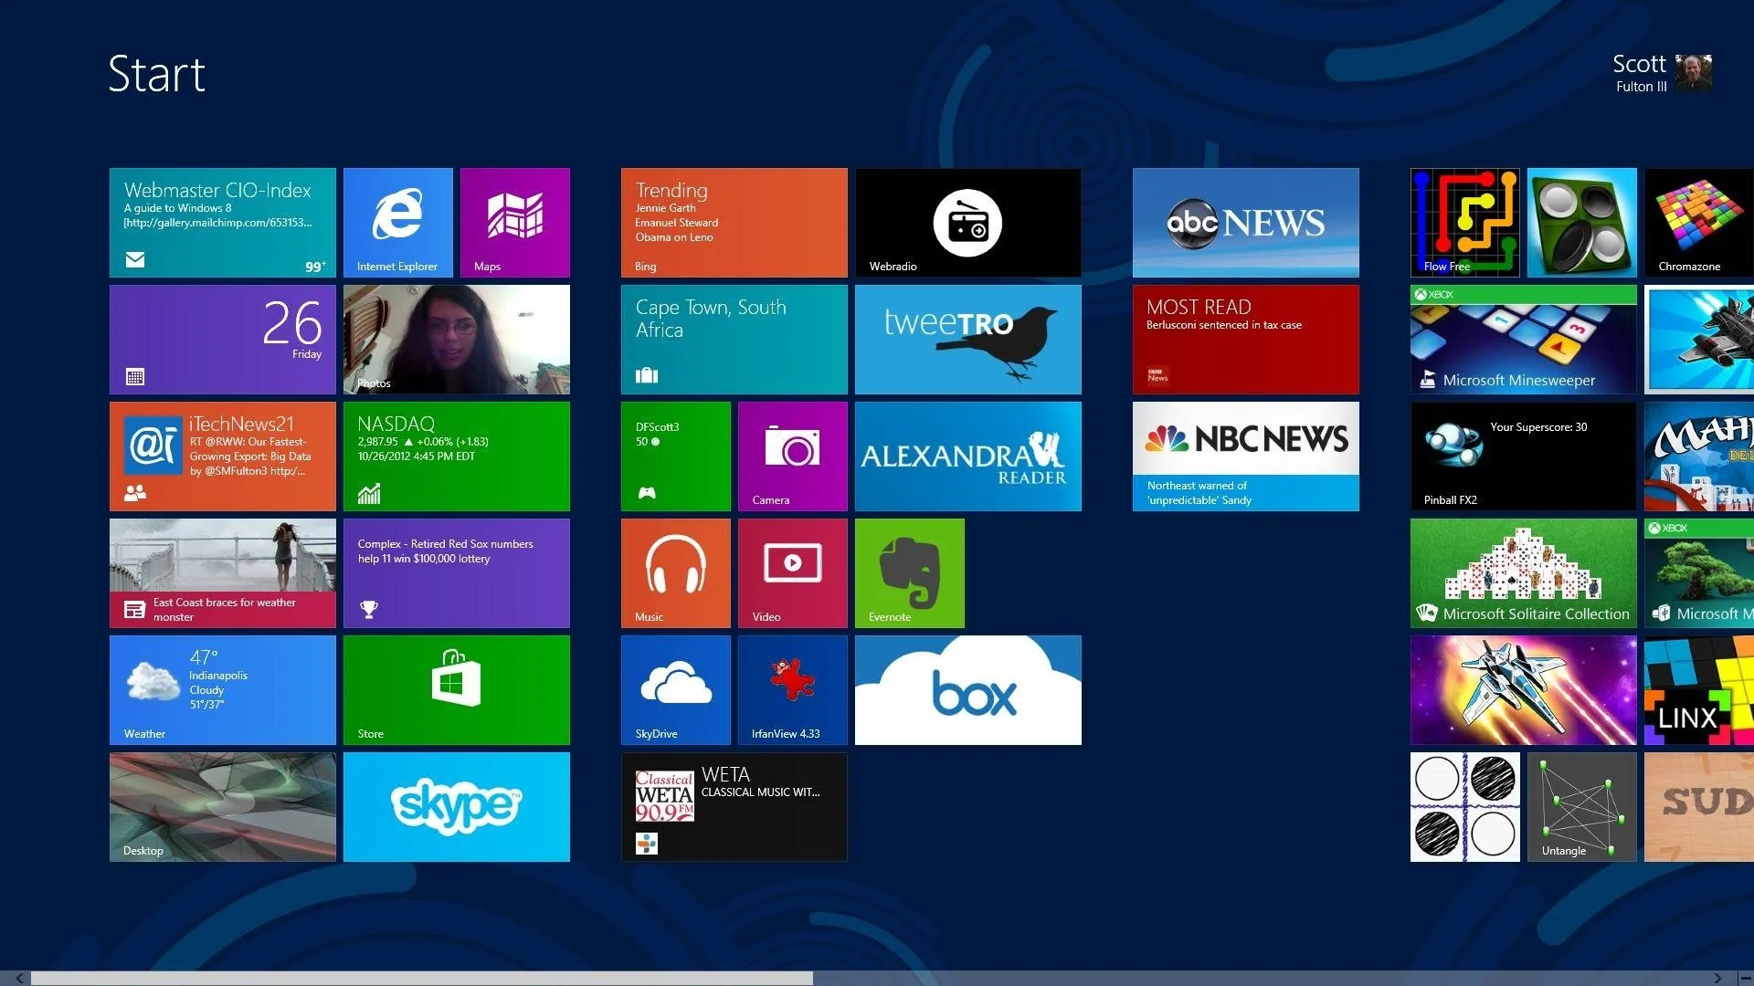Launch Webradio app tile

point(967,222)
